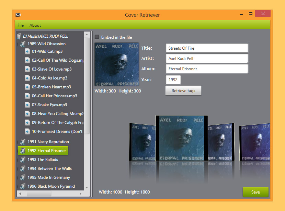Viewport: 285px width, 211px height.
Task: Open the About menu
Action: click(35, 25)
